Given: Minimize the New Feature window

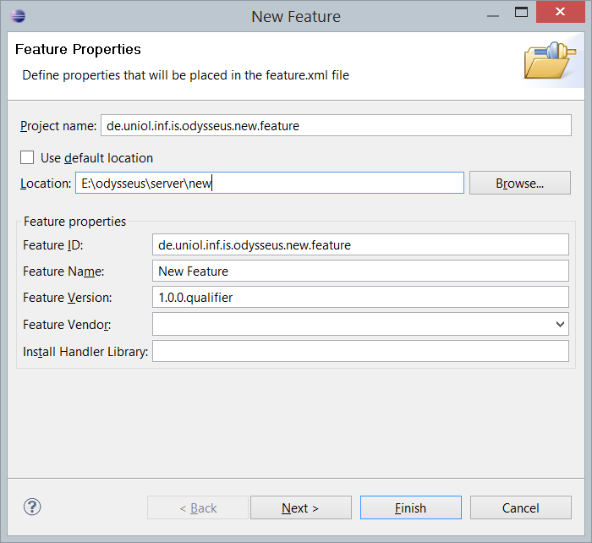Looking at the screenshot, I should [493, 16].
